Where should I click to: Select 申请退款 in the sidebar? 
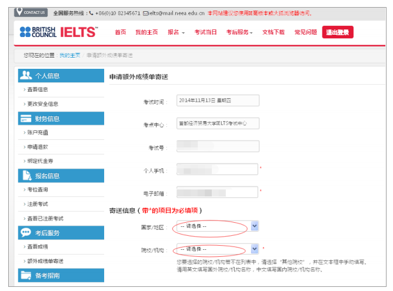coord(38,146)
